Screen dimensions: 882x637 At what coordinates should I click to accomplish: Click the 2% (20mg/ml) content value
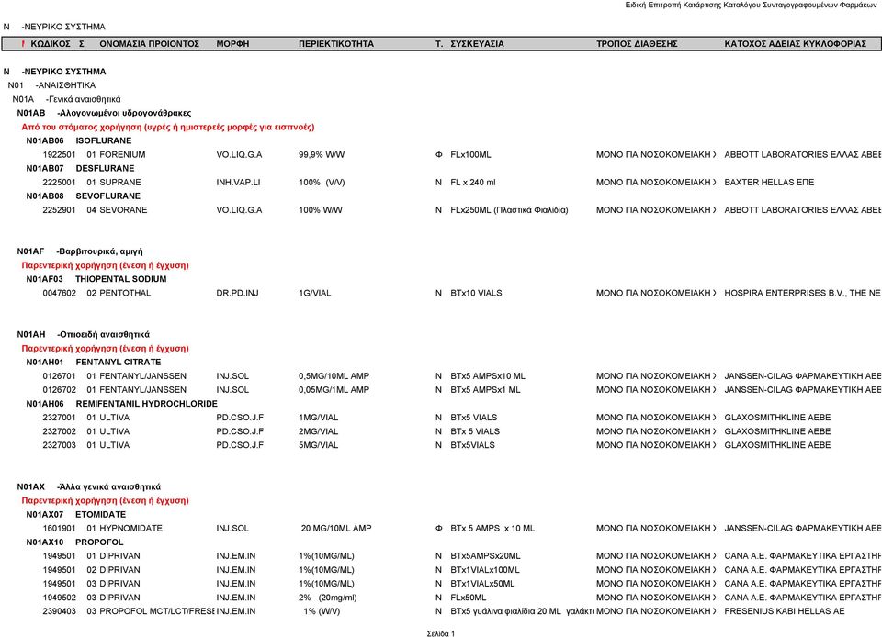click(328, 598)
